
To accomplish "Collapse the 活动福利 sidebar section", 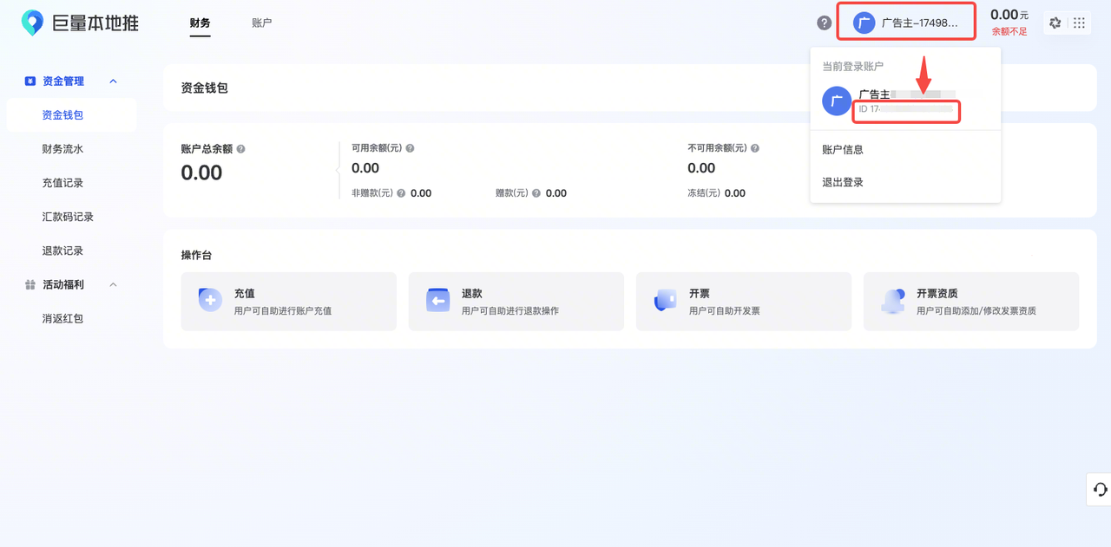I will [113, 285].
